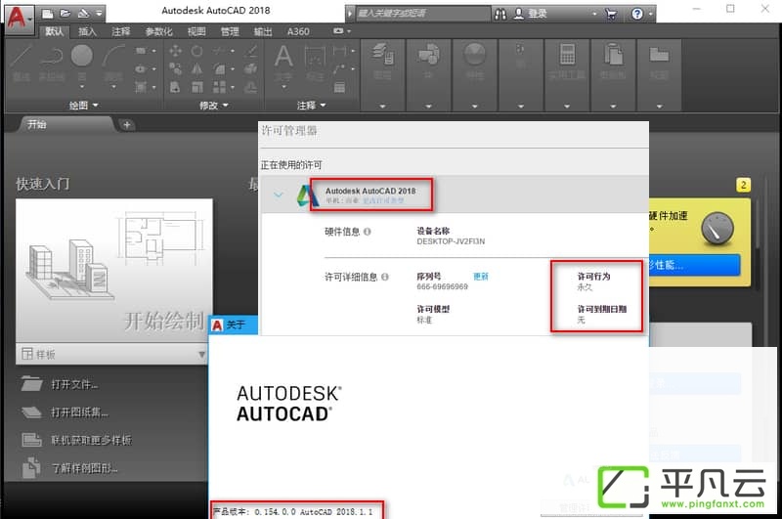Expand the Trim tool dropdown arrow
Image resolution: width=782 pixels, height=519 pixels.
pos(233,51)
